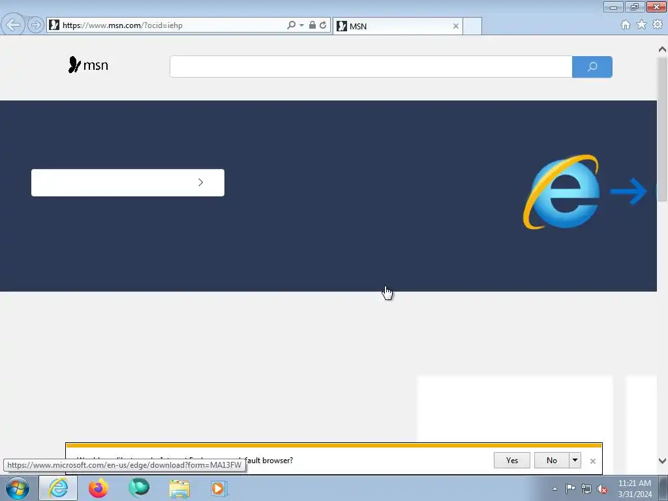Click the Internet Explorer logo graphic
The width and height of the screenshot is (668, 501).
[562, 192]
